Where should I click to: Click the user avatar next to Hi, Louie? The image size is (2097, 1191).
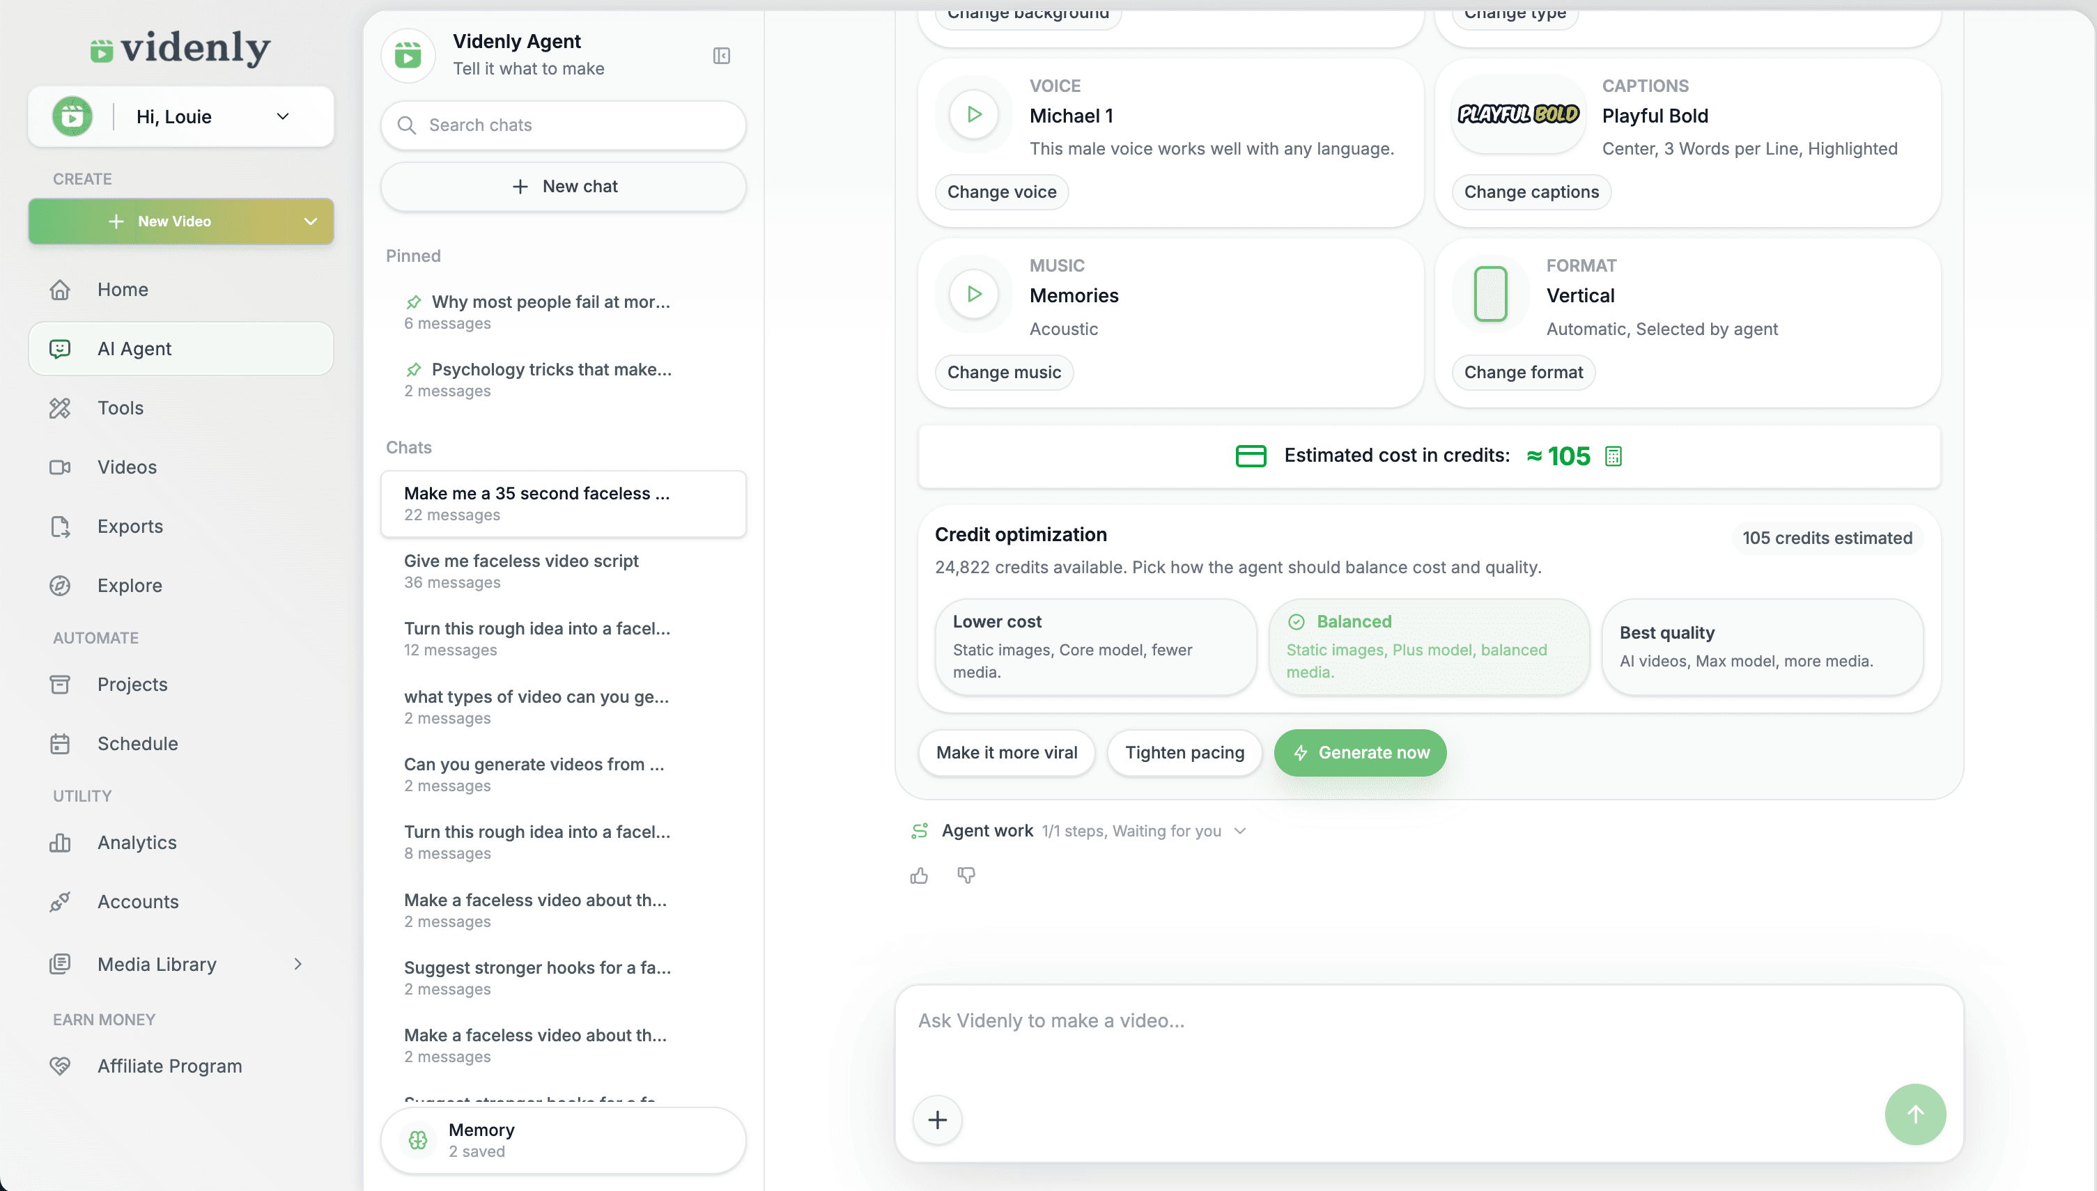click(x=72, y=116)
